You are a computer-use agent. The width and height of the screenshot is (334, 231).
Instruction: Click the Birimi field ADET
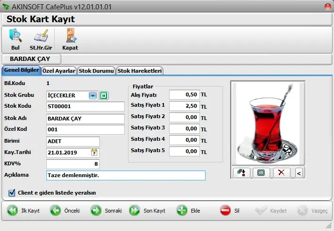[x=73, y=141]
